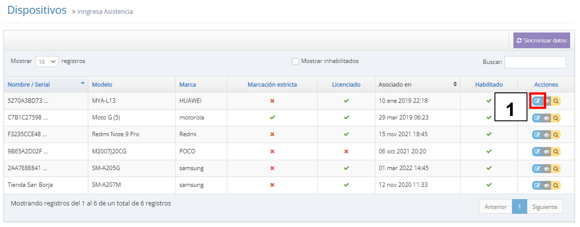Click the magnifier icon in the HUAWEI row
580x227 pixels.
coord(556,101)
